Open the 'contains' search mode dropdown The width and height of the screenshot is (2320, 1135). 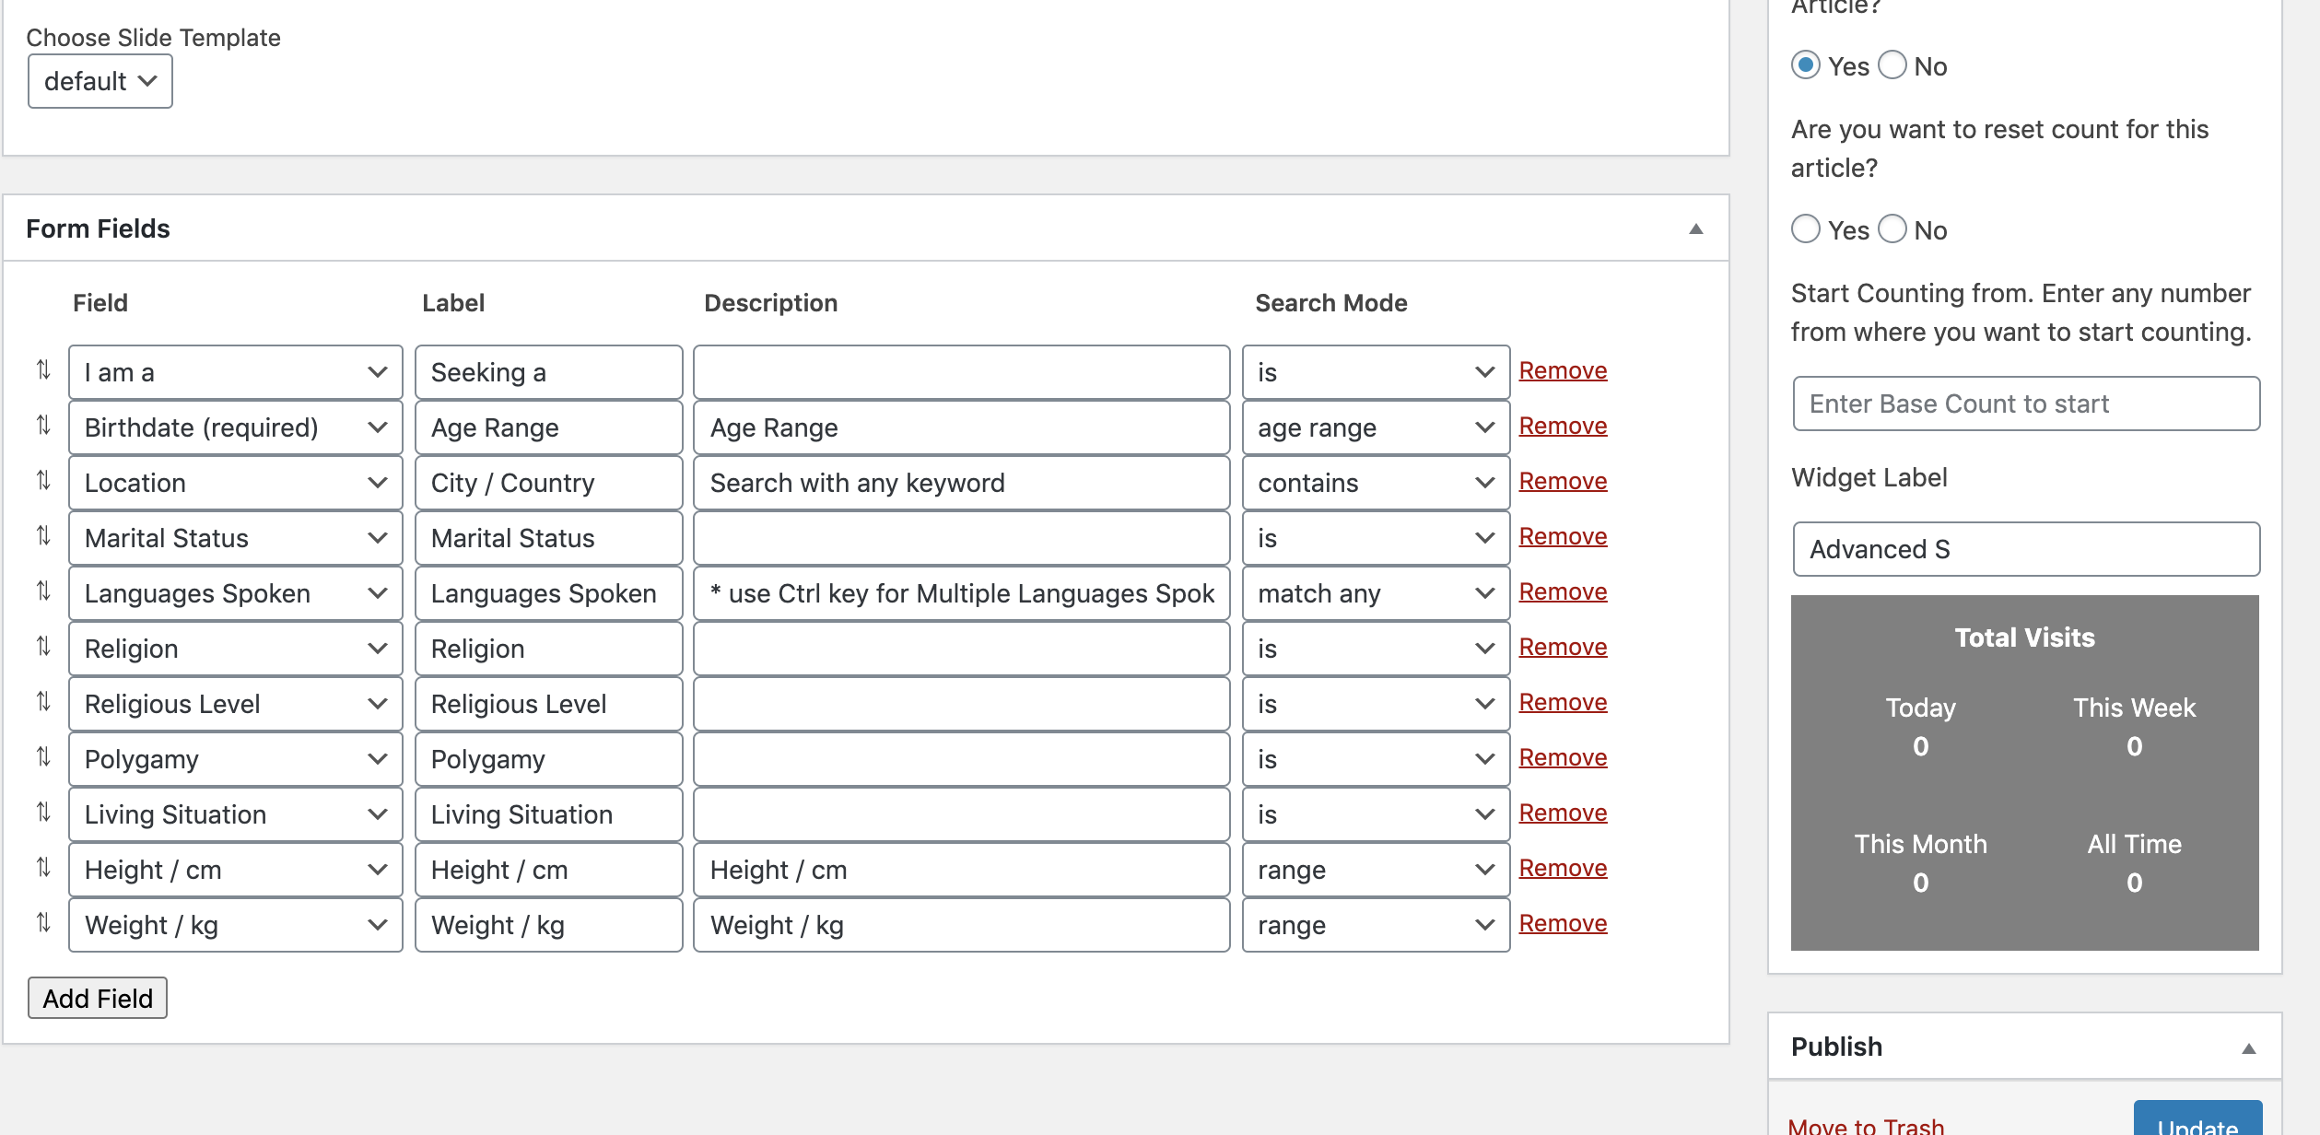tap(1376, 483)
